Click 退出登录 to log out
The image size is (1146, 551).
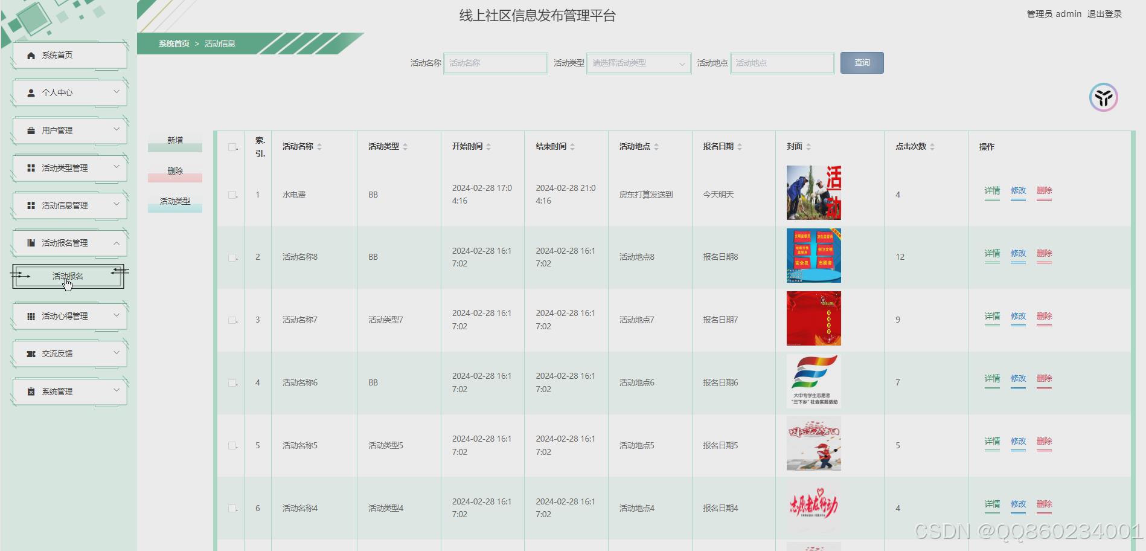pyautogui.click(x=1104, y=14)
